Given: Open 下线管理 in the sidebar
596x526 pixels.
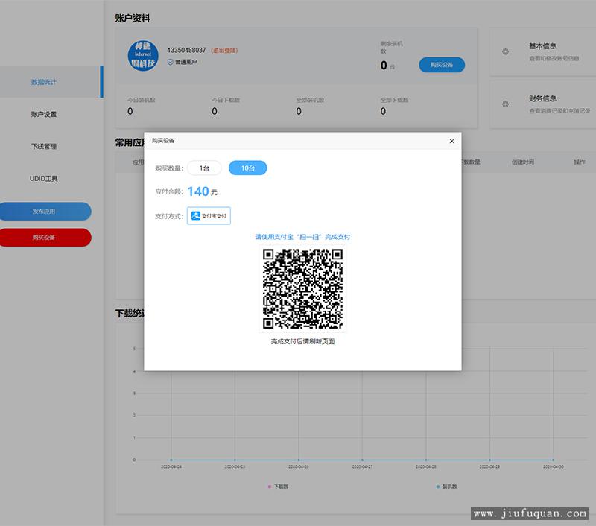Looking at the screenshot, I should [43, 146].
